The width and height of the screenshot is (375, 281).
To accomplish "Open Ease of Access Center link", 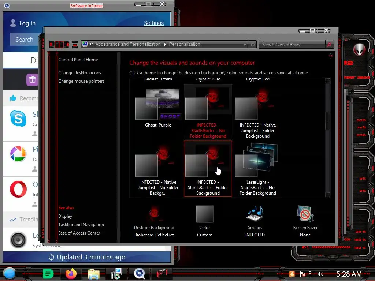I will tap(79, 233).
